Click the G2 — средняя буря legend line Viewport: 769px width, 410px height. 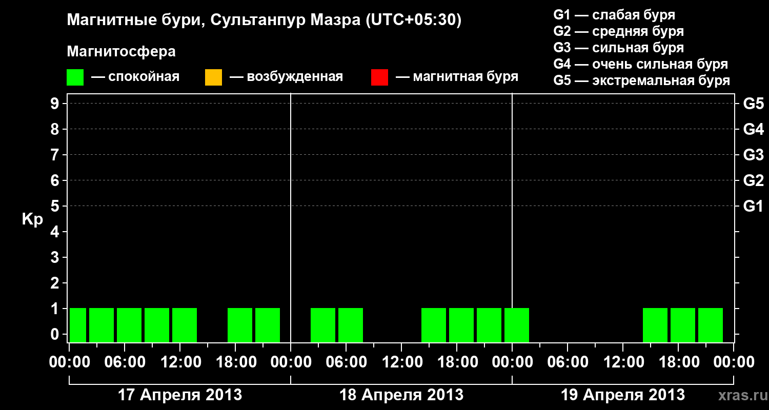(619, 31)
